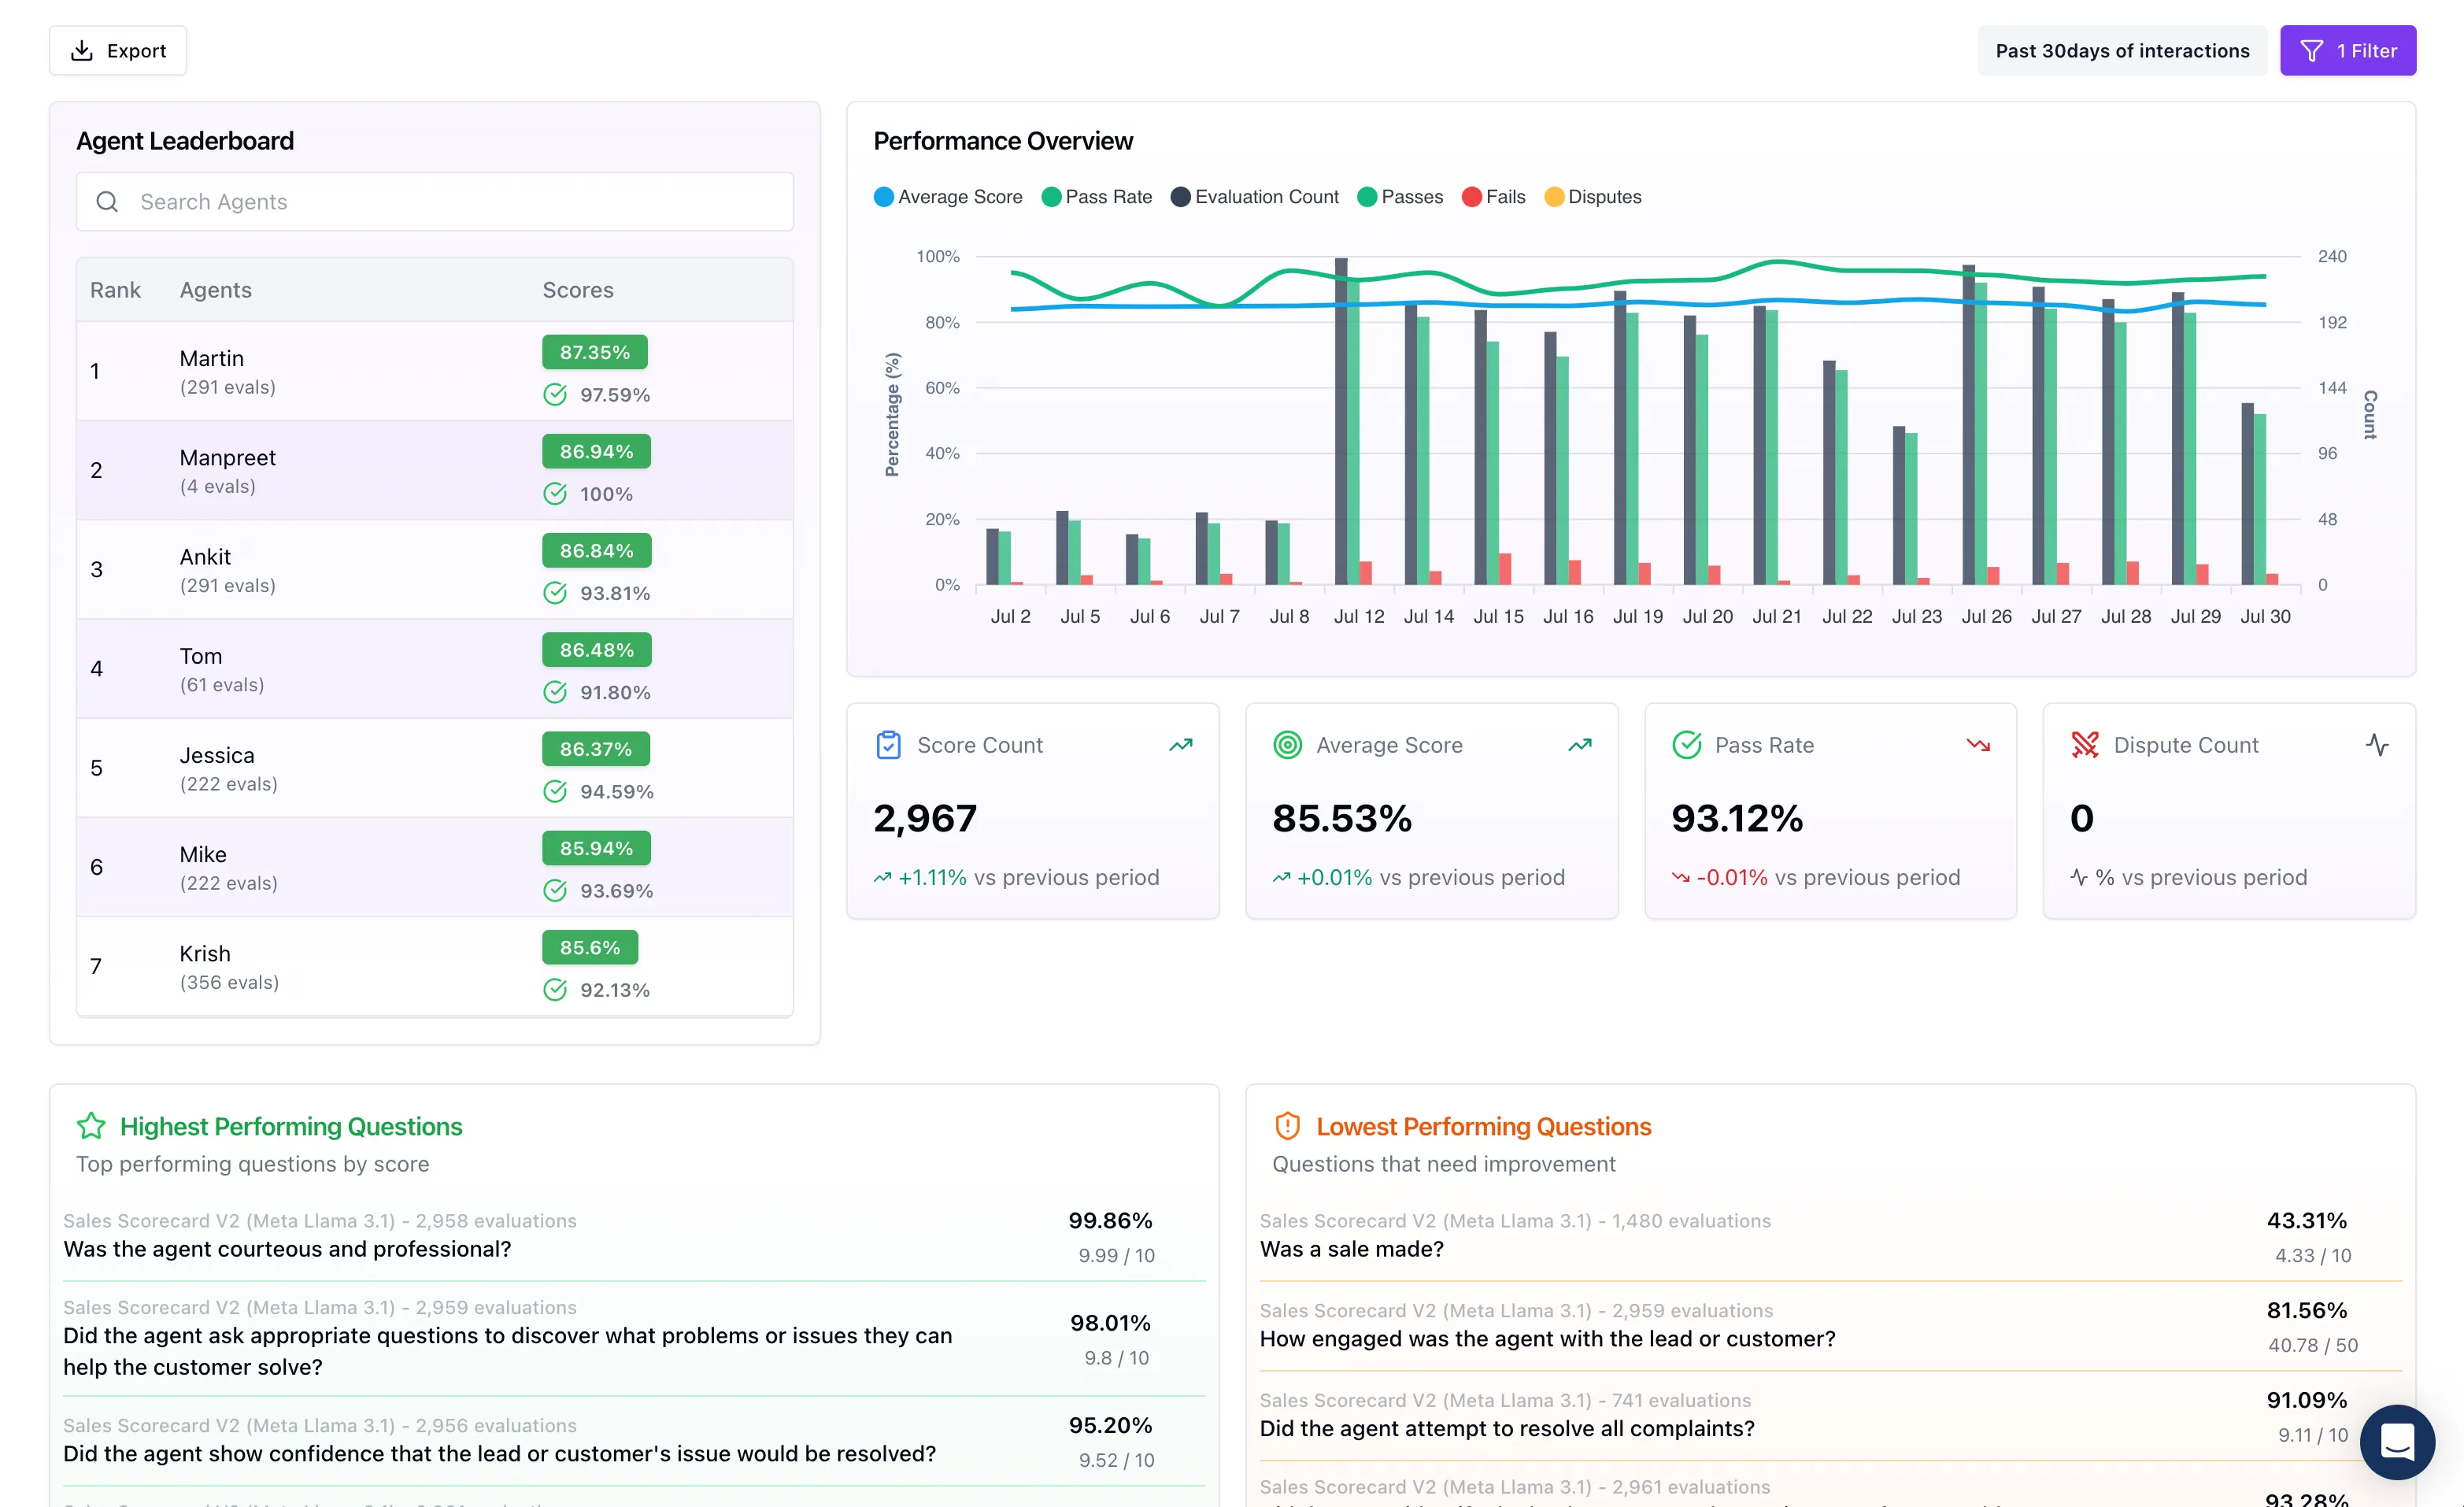Click the Rank column header
This screenshot has width=2464, height=1507.
pyautogui.click(x=115, y=290)
